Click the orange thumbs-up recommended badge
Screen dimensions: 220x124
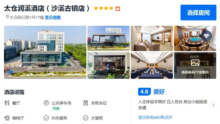[118, 9]
